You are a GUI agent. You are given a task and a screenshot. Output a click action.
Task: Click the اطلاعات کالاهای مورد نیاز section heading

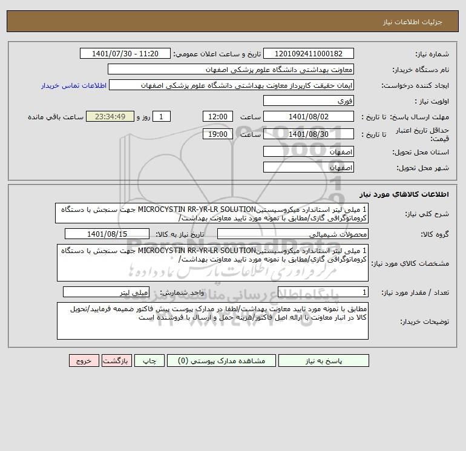pyautogui.click(x=404, y=194)
